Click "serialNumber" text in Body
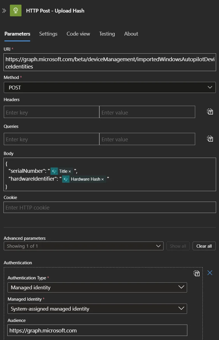 tap(27, 171)
